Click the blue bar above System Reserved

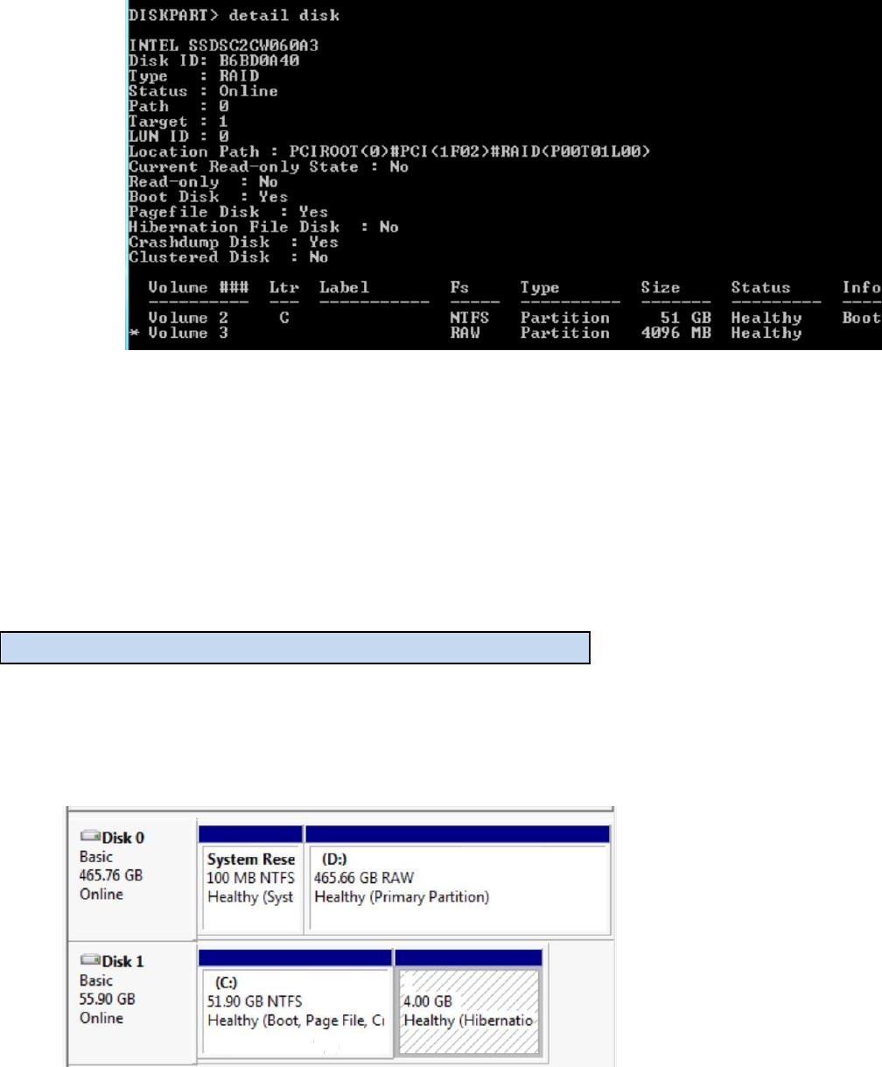pyautogui.click(x=251, y=832)
